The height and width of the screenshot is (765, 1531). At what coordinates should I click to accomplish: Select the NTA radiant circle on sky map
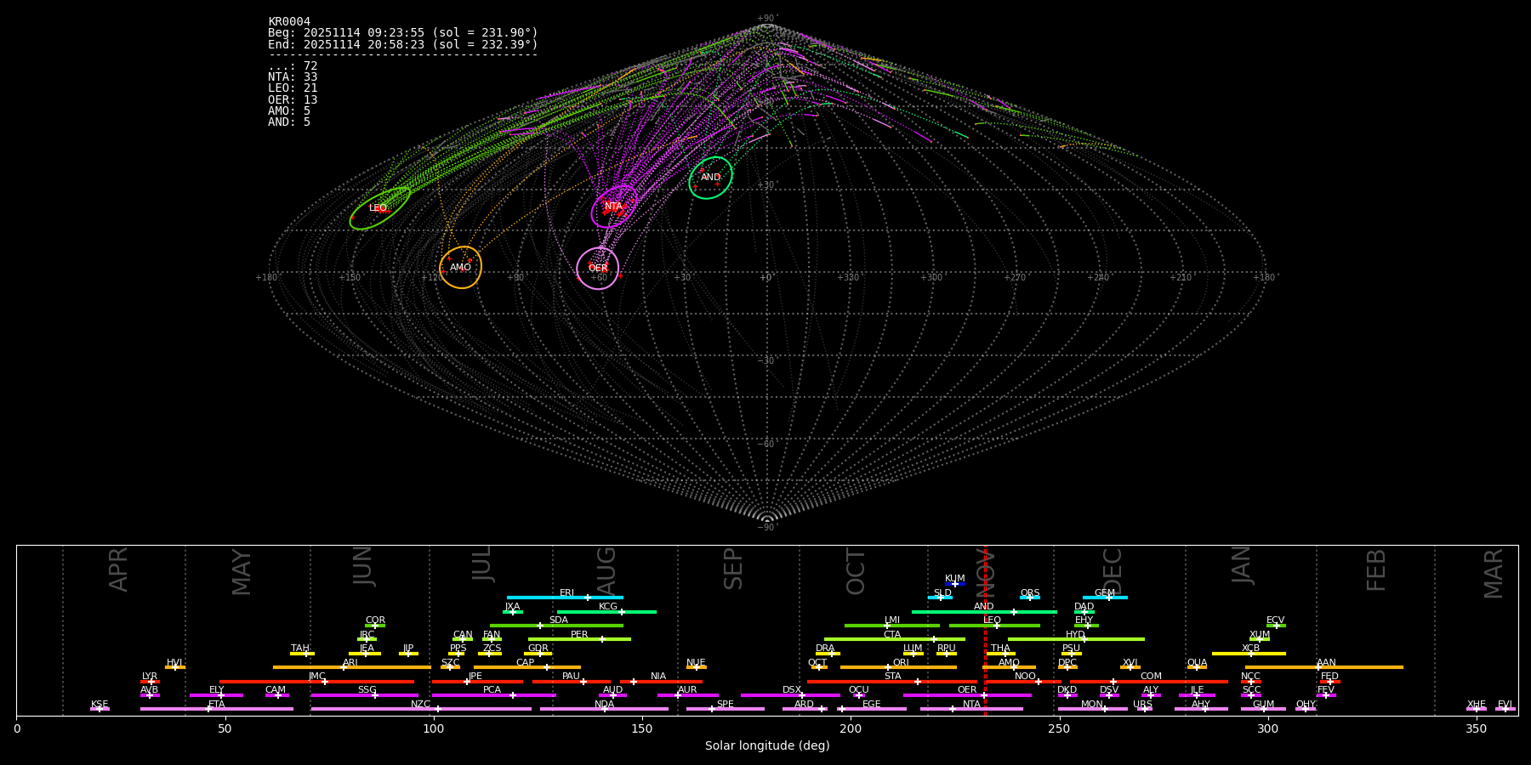pyautogui.click(x=614, y=207)
